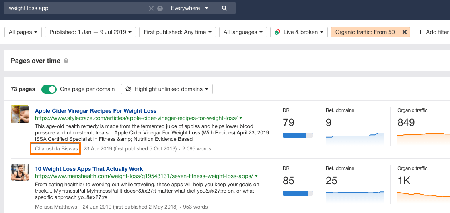Image resolution: width=450 pixels, height=213 pixels.
Task: Click the search help question mark icon
Action: click(160, 8)
